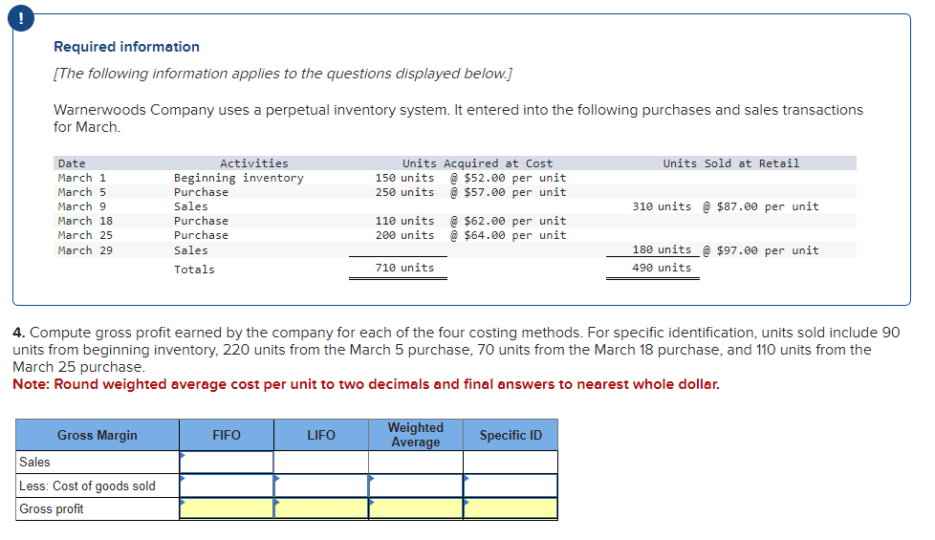The width and height of the screenshot is (935, 540).
Task: Click '$64.00 per unit' cost
Action: coord(515,235)
